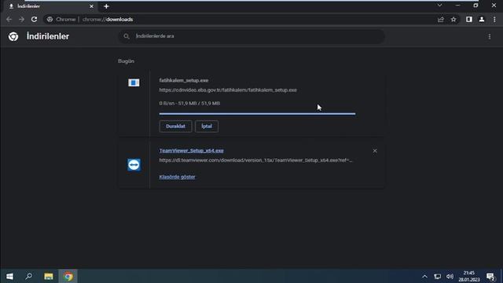This screenshot has width=503, height=283.
Task: Click the 51,9 MB download status text
Action: click(189, 103)
